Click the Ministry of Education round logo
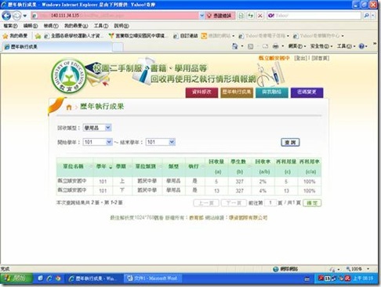Image resolution: width=381 pixels, height=287 pixels. click(69, 76)
